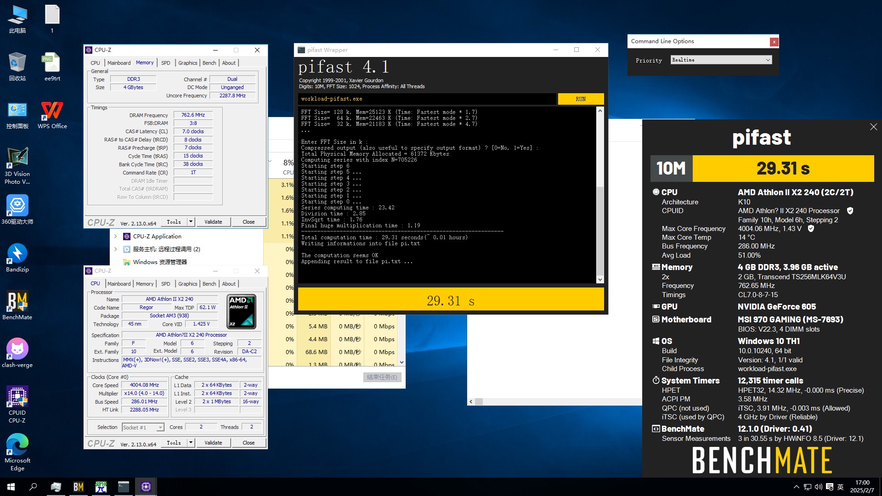Open SPD tab in upper CPU-Z window

[166, 63]
